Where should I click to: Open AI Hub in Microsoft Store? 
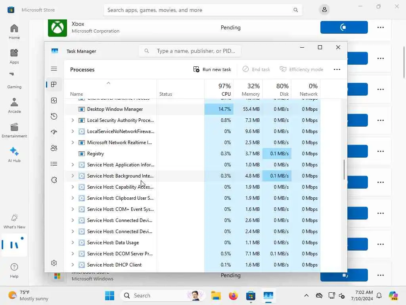[14, 155]
